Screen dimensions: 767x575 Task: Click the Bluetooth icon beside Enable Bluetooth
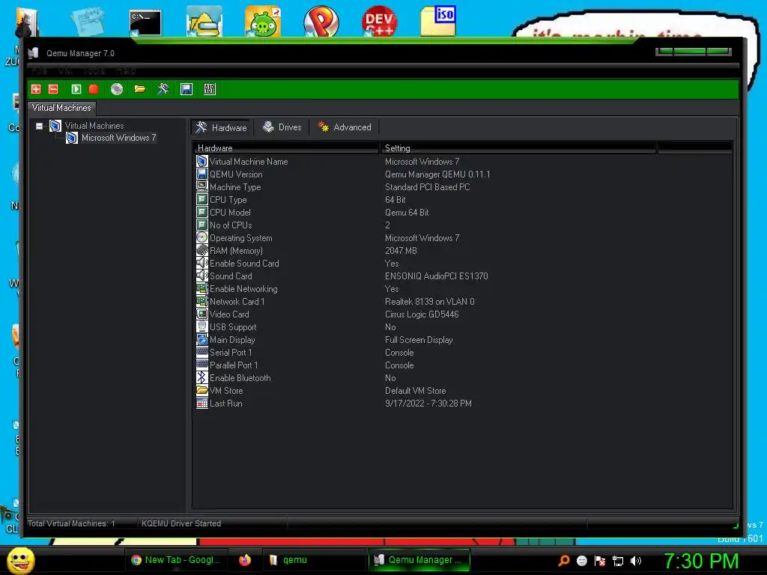[202, 377]
